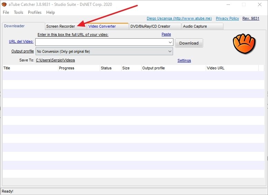Click the Video URL column header
This screenshot has width=268, height=195.
pyautogui.click(x=232, y=68)
